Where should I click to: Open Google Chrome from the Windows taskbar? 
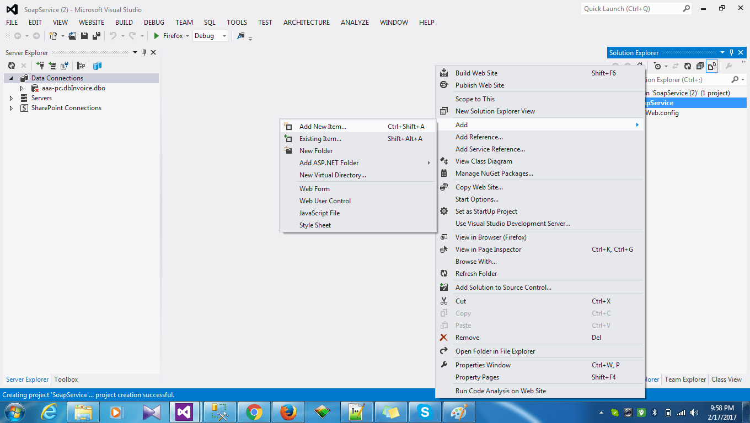click(x=254, y=411)
